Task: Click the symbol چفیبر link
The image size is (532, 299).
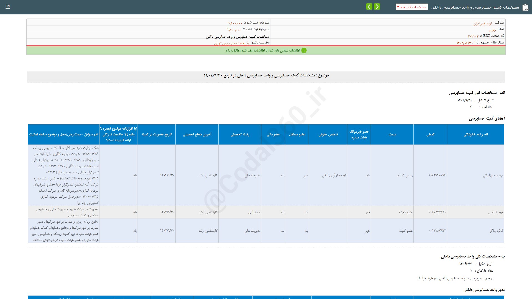Action: (492, 30)
